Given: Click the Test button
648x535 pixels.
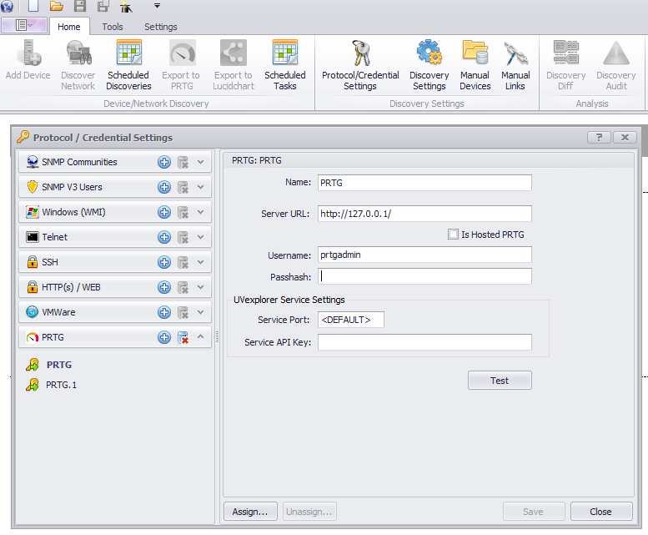Looking at the screenshot, I should (500, 381).
